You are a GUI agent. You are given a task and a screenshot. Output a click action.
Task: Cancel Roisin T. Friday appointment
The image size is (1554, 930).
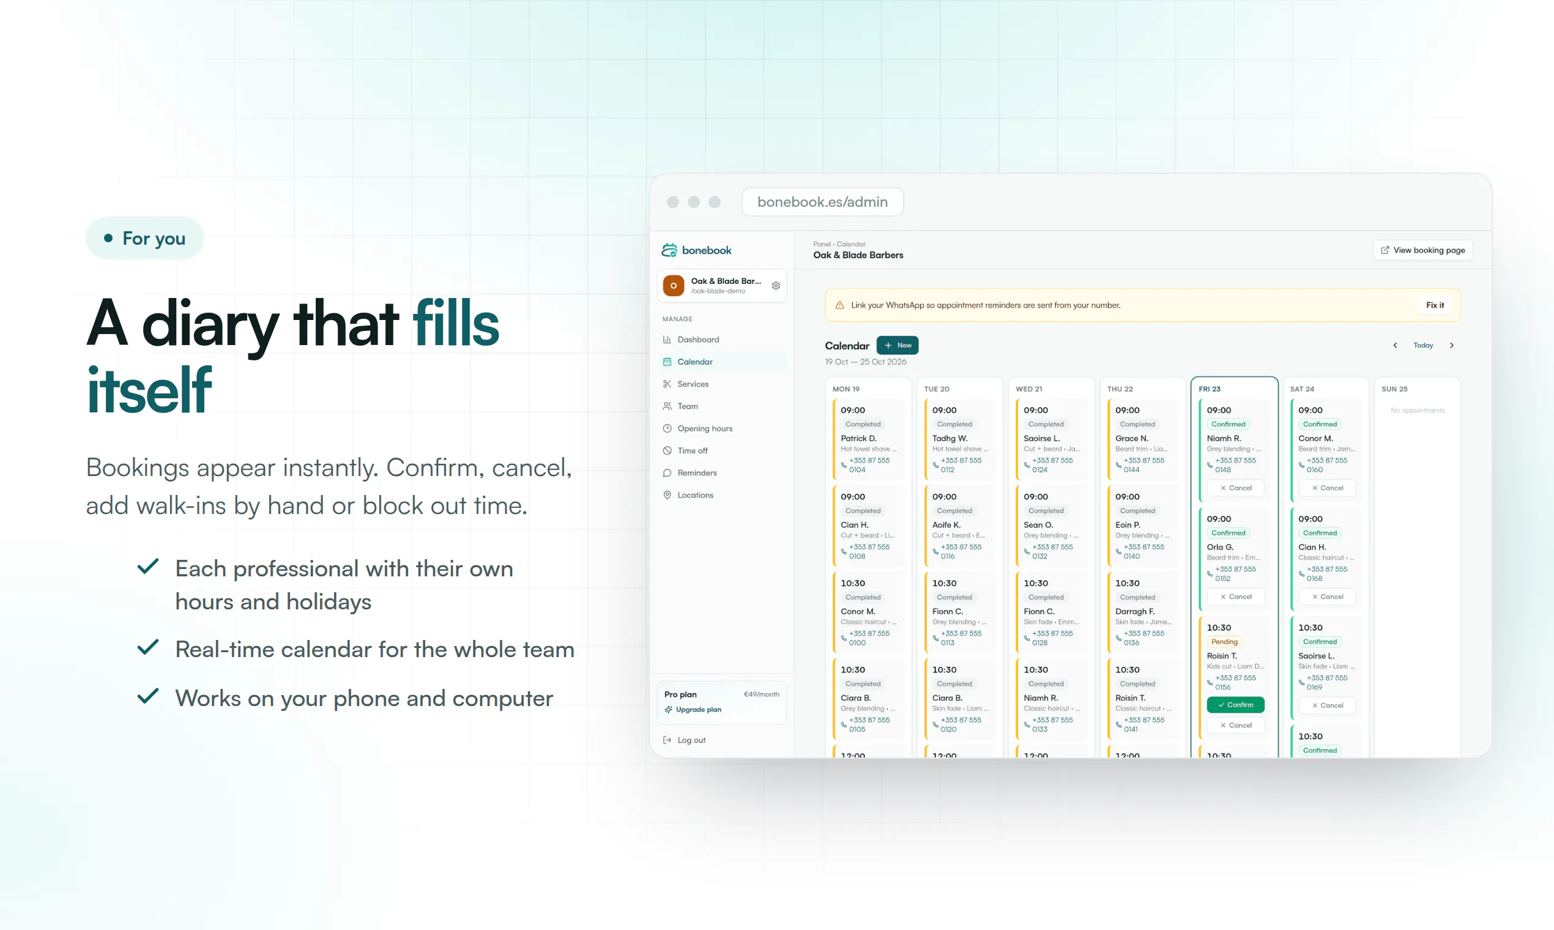coord(1235,725)
